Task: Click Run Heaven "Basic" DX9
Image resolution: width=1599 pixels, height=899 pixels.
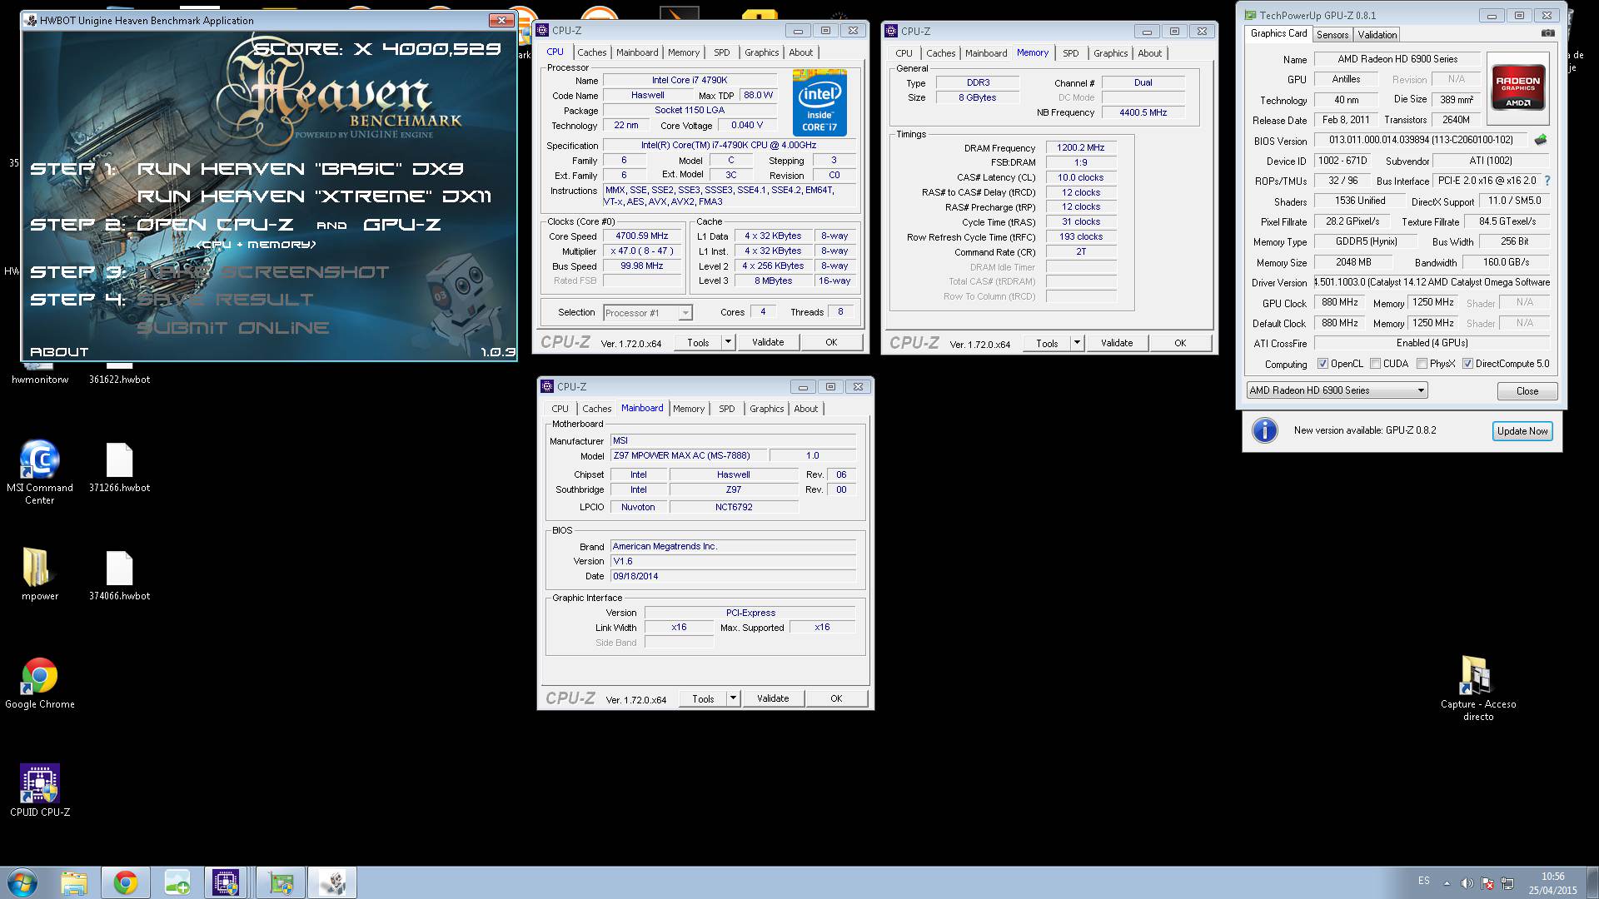Action: [300, 169]
